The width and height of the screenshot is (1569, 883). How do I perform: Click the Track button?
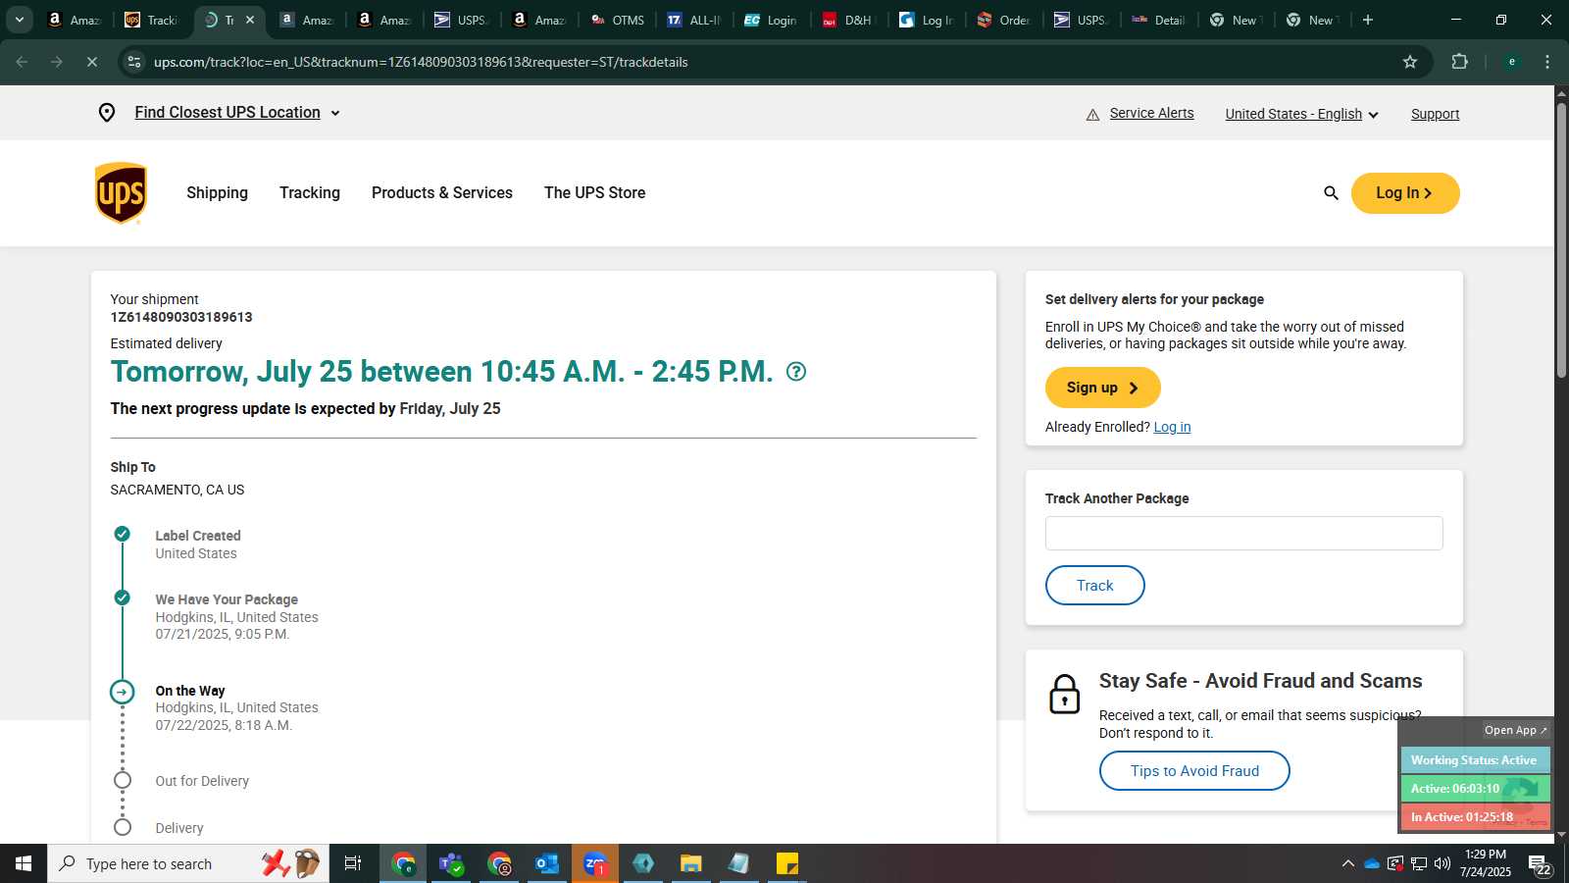coord(1094,586)
